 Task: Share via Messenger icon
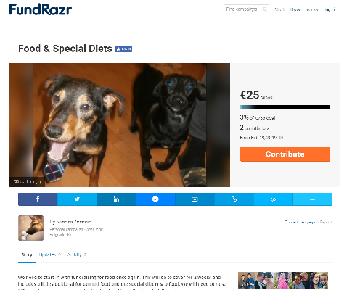pyautogui.click(x=155, y=199)
